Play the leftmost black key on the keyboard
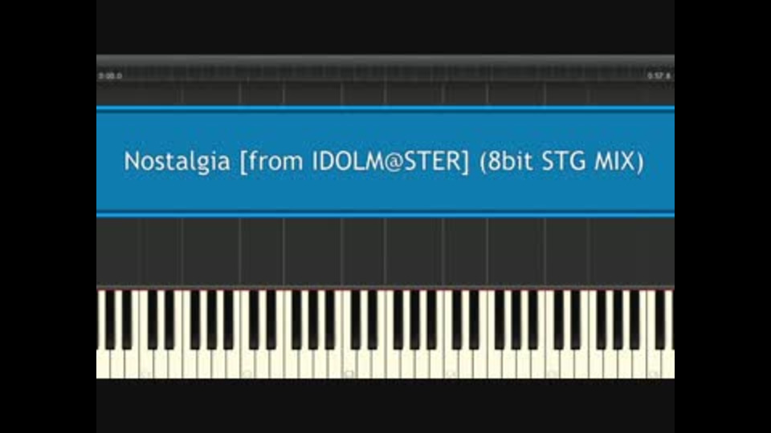Screen dimensions: 771x433 tap(110, 319)
